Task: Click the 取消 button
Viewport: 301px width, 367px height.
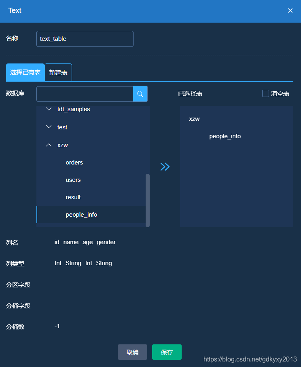Action: (132, 352)
